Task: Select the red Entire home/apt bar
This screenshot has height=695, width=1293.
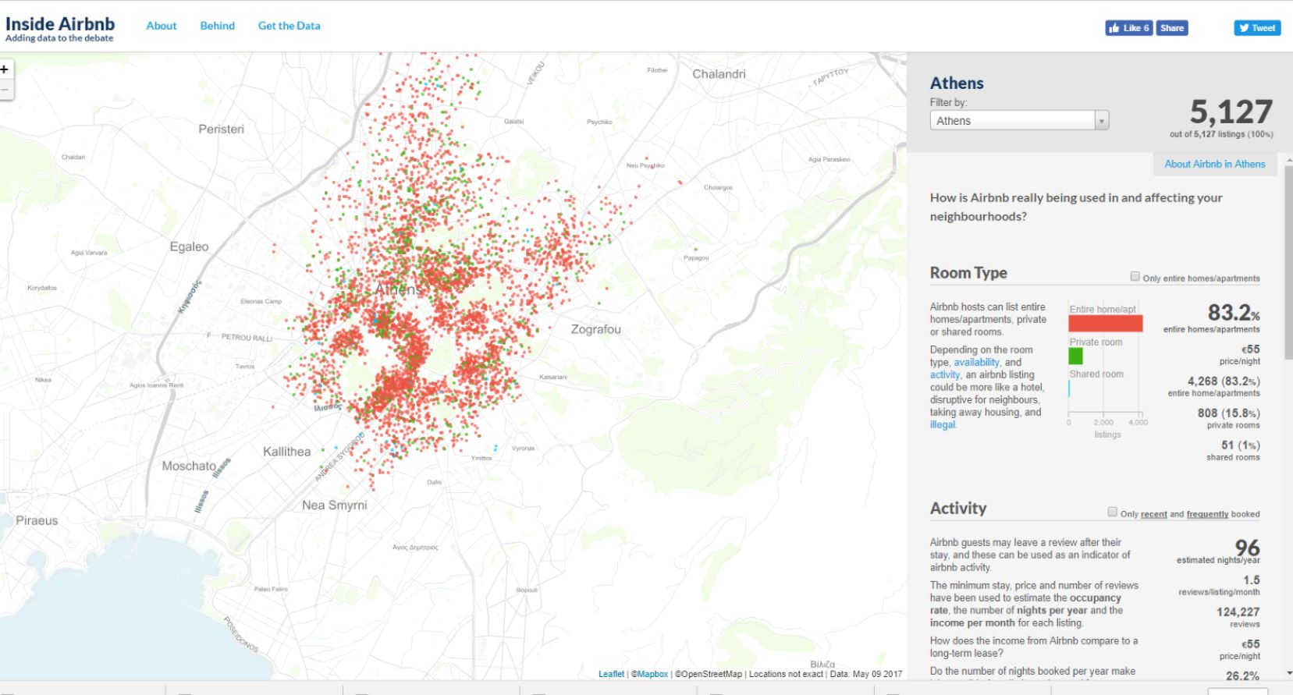Action: coord(1105,323)
